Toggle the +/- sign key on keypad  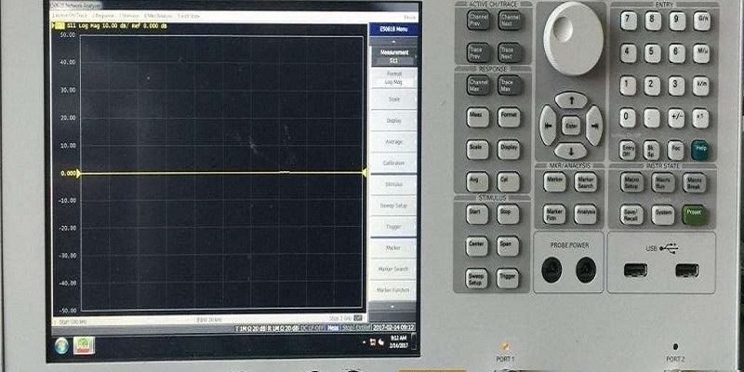click(677, 118)
